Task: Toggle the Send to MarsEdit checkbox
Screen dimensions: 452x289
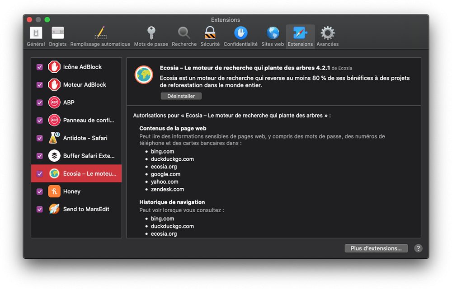Action: click(x=40, y=209)
